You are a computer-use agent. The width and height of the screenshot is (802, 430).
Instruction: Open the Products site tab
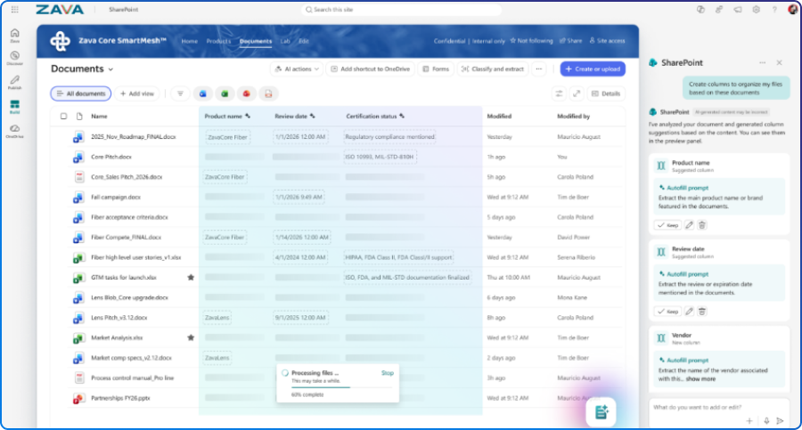coord(218,41)
